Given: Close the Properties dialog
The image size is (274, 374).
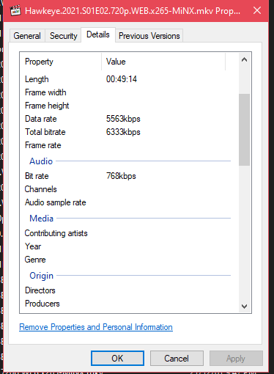Looking at the screenshot, I should pos(257,10).
